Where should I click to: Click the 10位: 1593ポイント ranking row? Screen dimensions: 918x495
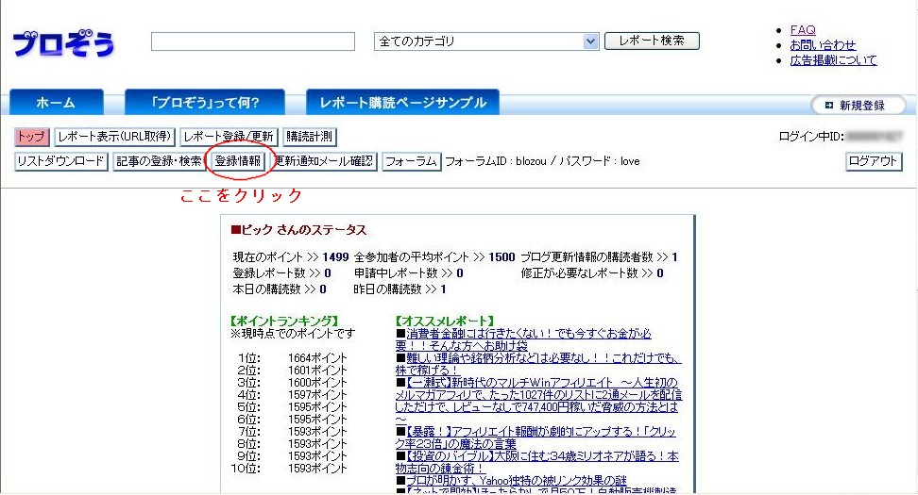[289, 468]
